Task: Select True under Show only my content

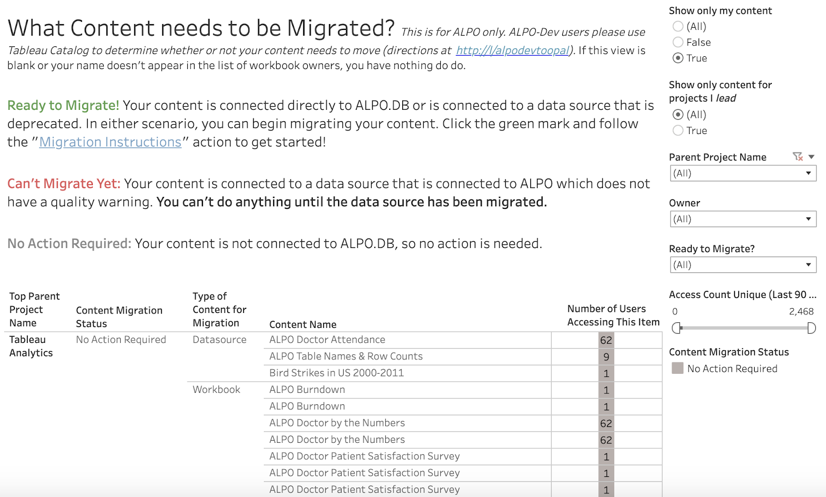Action: point(678,58)
